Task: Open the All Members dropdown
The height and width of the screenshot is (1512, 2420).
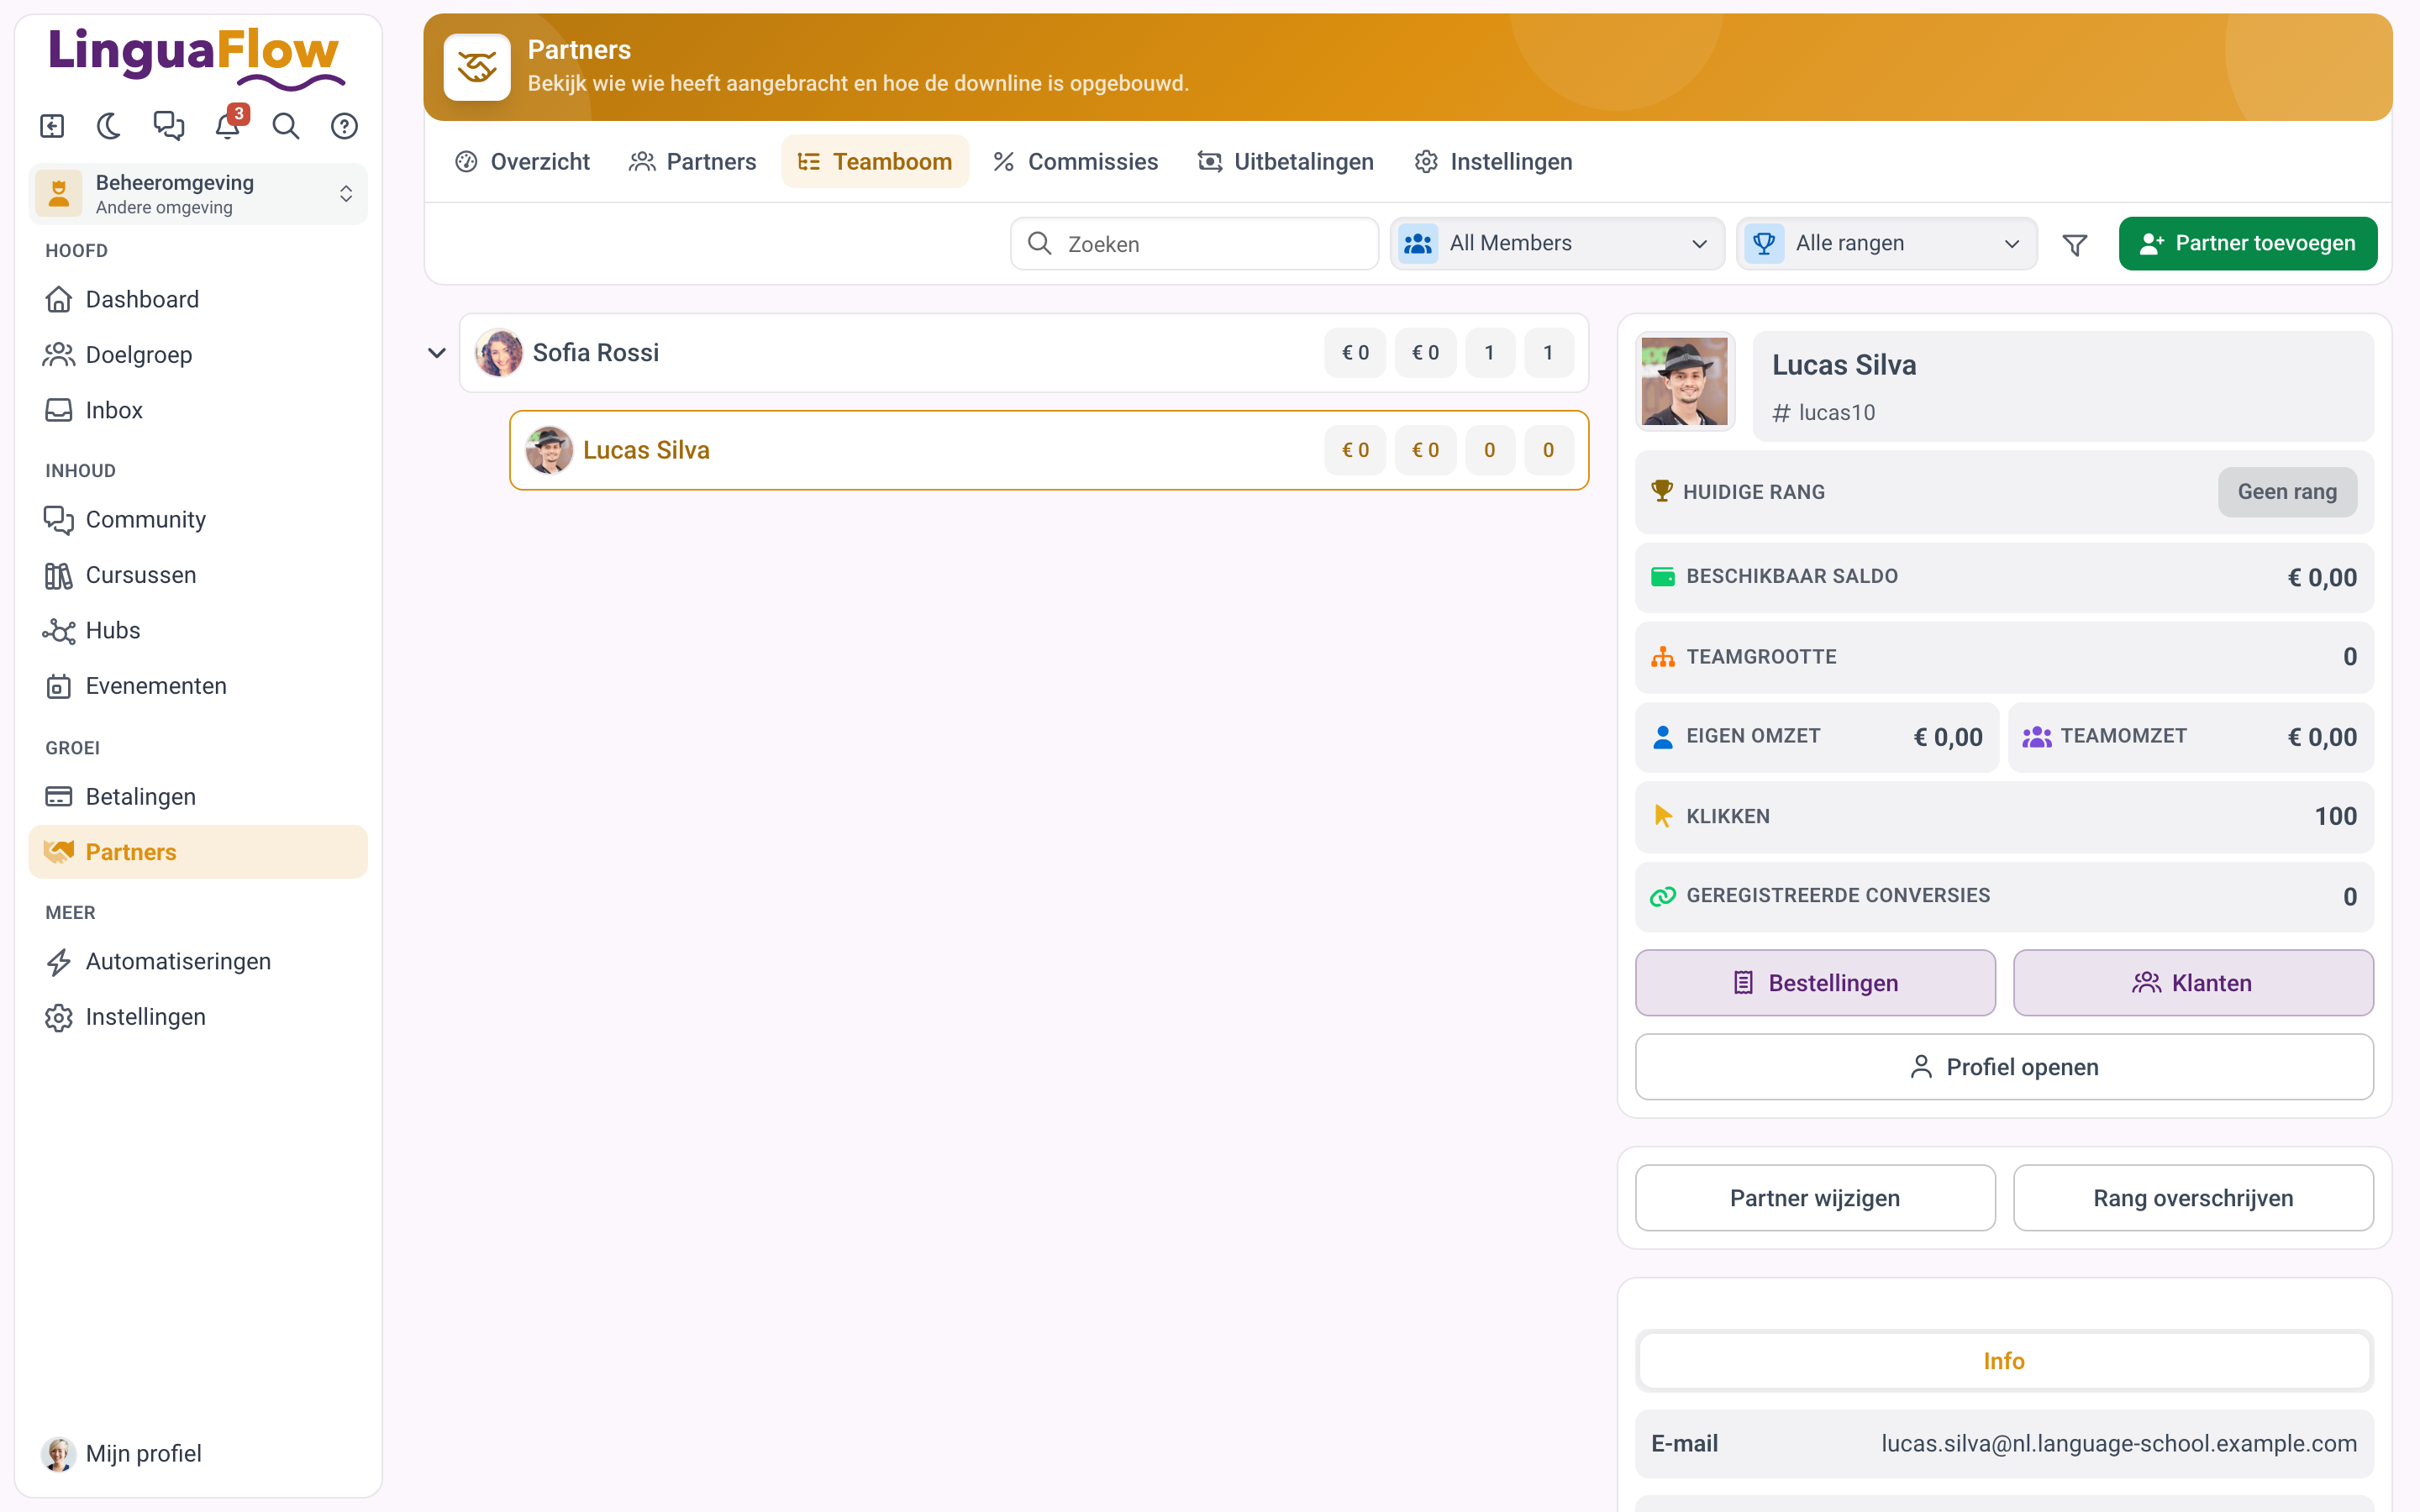Action: click(x=1557, y=244)
